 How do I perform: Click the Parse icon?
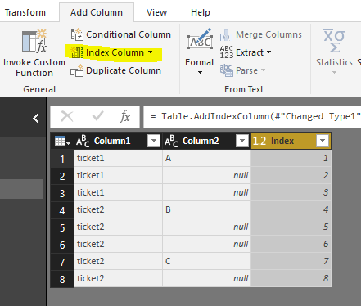click(x=227, y=70)
